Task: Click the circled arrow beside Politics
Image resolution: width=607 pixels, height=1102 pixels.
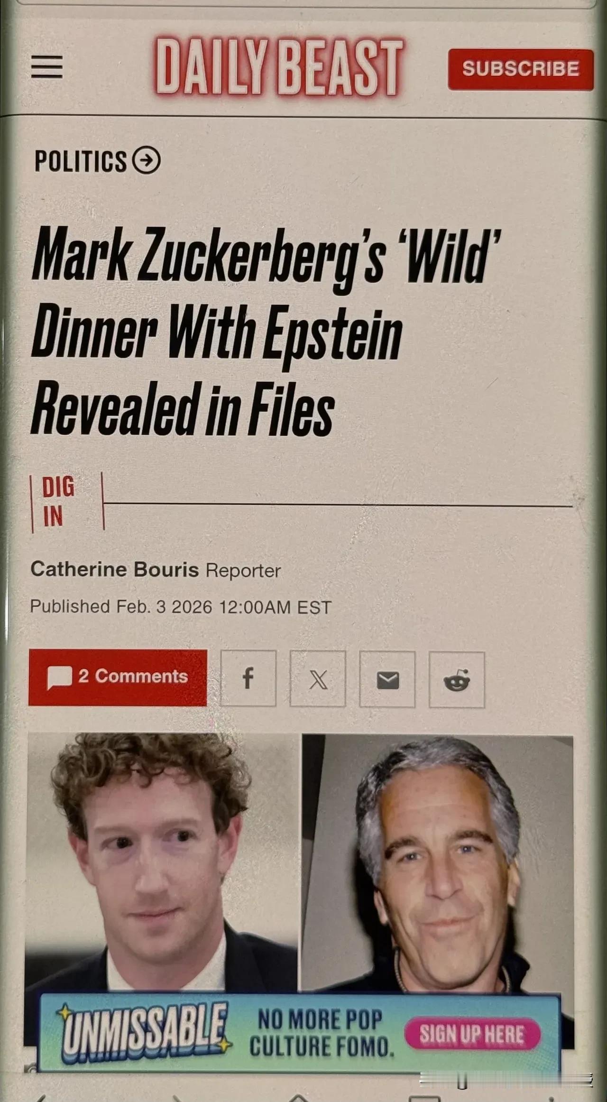Action: [146, 160]
